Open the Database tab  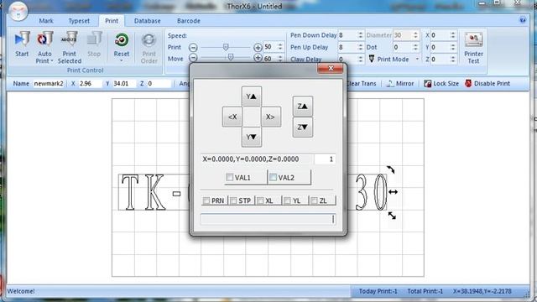point(148,21)
